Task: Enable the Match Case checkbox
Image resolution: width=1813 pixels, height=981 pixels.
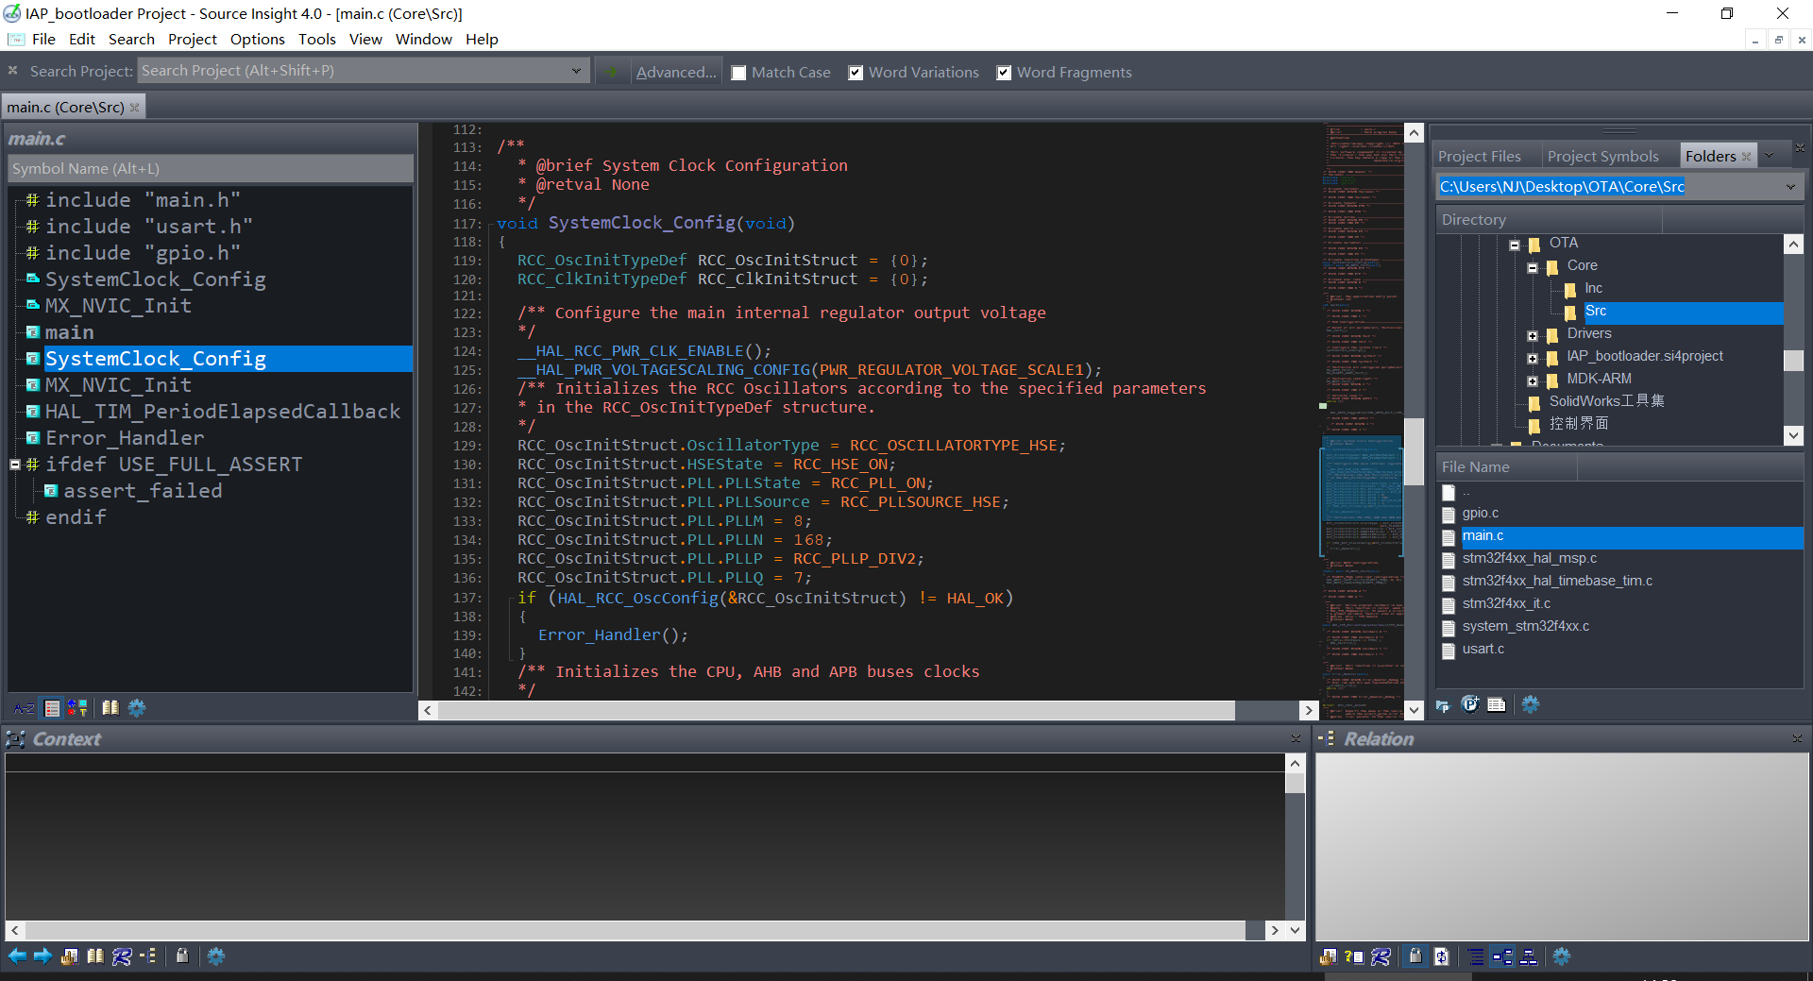Action: (x=739, y=72)
